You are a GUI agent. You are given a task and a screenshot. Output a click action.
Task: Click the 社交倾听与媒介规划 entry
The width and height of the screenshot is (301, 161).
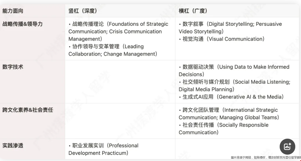tap(234, 85)
